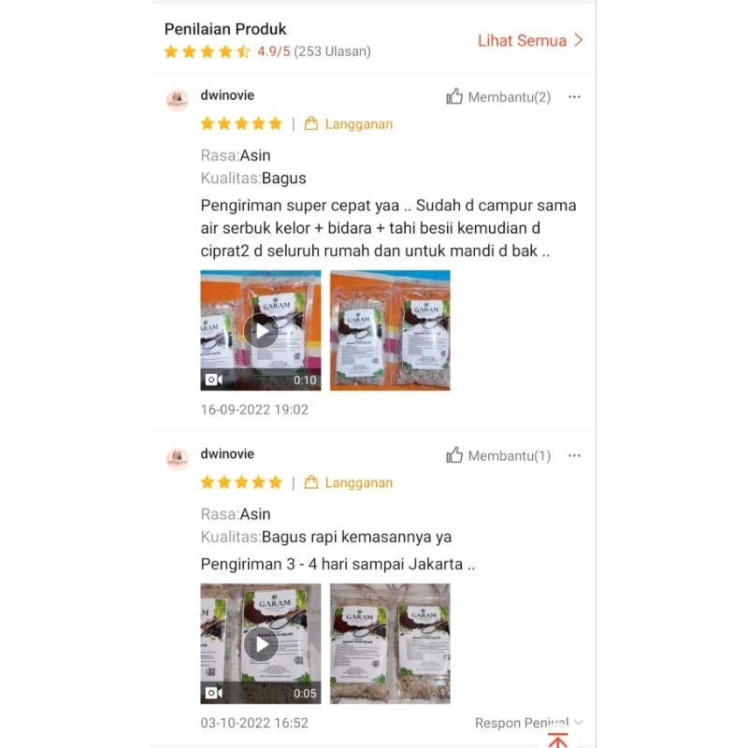Image resolution: width=748 pixels, height=748 pixels.
Task: View second review's Garam packets photo
Action: (x=390, y=643)
